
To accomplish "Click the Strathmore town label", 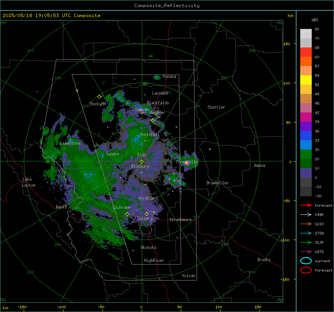I will (180, 220).
